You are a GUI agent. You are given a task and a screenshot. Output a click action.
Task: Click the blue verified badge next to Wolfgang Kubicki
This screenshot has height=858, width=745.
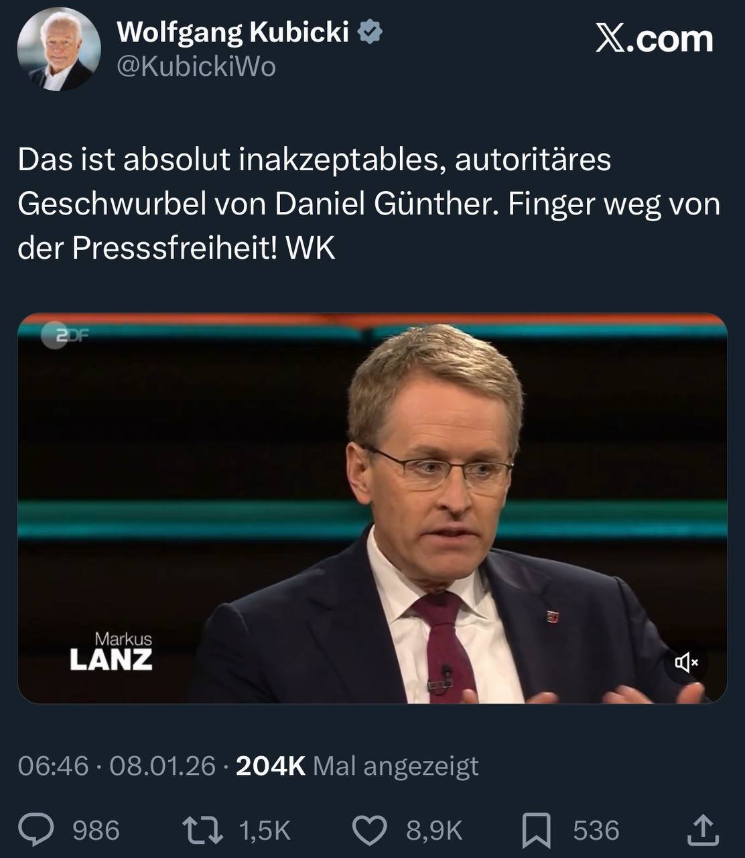(x=370, y=32)
